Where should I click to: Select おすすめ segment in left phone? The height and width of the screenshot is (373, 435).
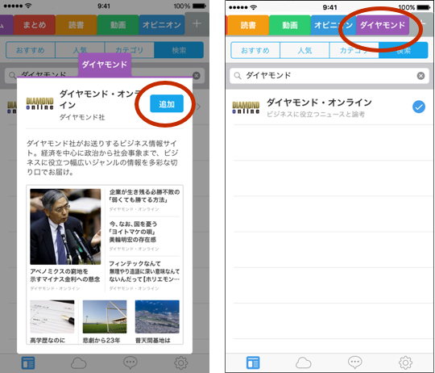click(31, 50)
